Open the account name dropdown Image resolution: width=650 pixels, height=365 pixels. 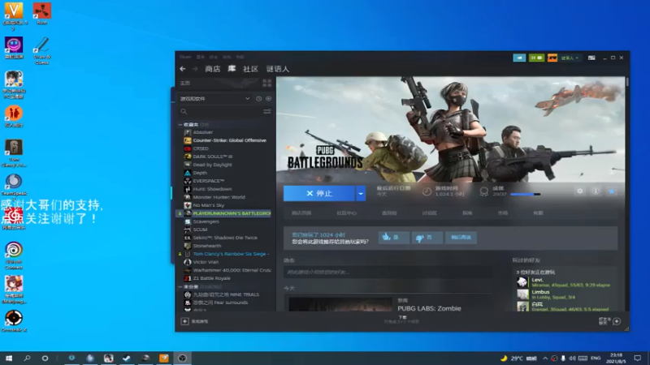point(570,58)
